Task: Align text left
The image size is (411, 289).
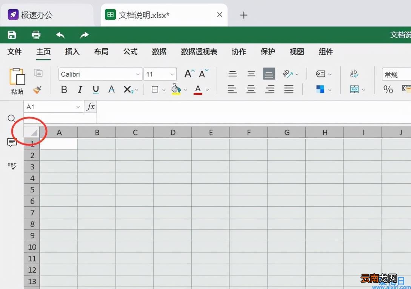Action: pos(232,89)
